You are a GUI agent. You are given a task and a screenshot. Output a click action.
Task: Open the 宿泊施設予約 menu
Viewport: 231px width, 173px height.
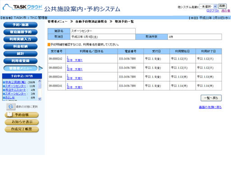click(20, 32)
